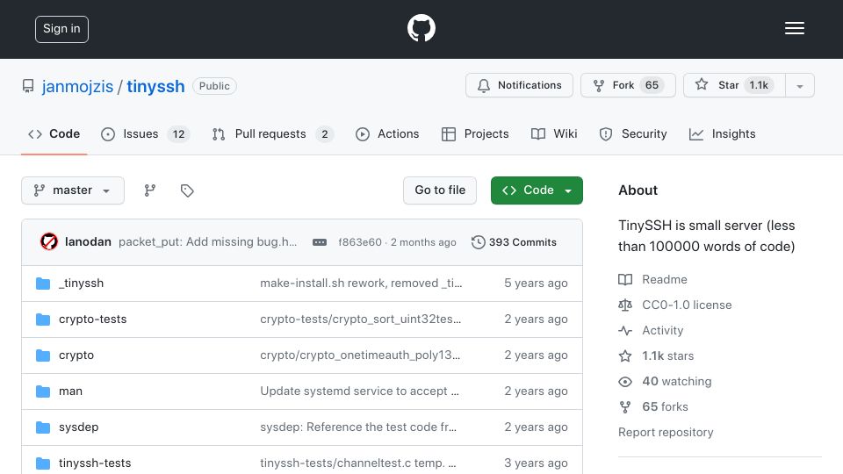Switch to the Actions tab
The width and height of the screenshot is (843, 474).
pyautogui.click(x=387, y=133)
